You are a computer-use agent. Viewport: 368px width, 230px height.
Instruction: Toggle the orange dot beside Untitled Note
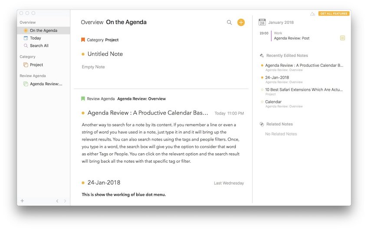[83, 54]
